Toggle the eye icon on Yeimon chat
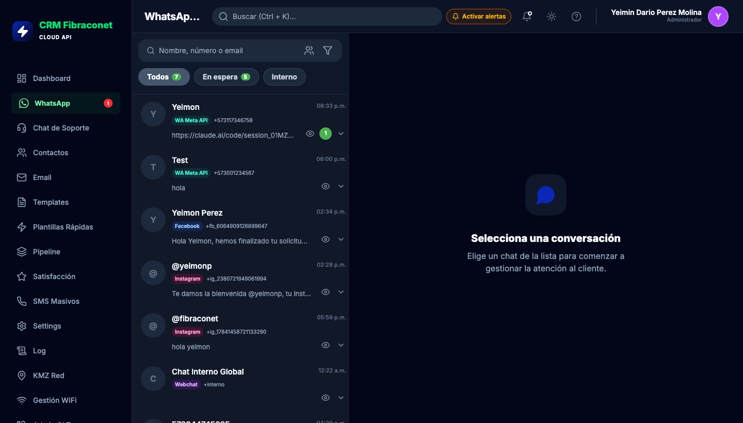Viewport: 743px width, 423px height. click(x=310, y=134)
